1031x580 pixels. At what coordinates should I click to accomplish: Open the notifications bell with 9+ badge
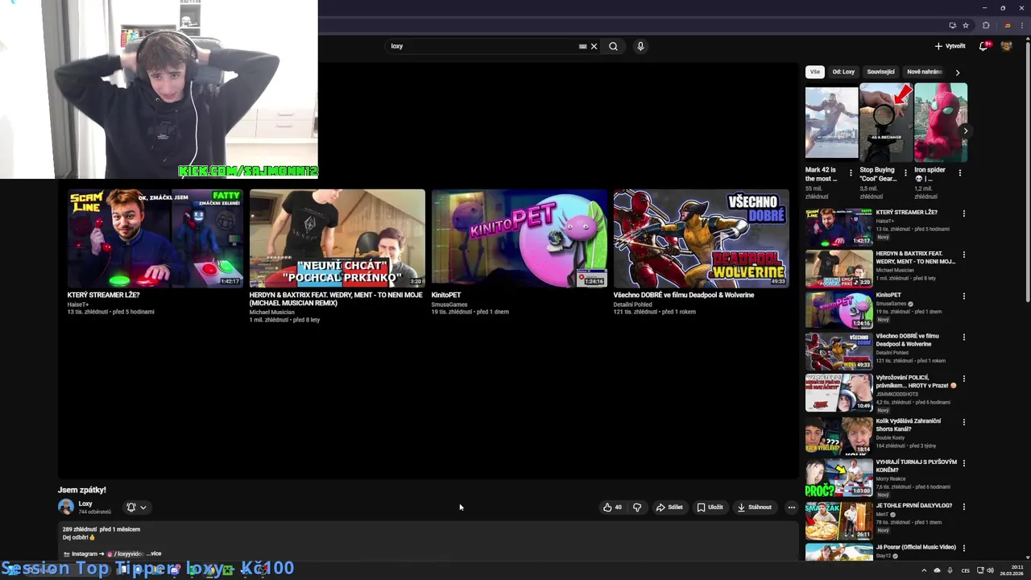click(983, 46)
